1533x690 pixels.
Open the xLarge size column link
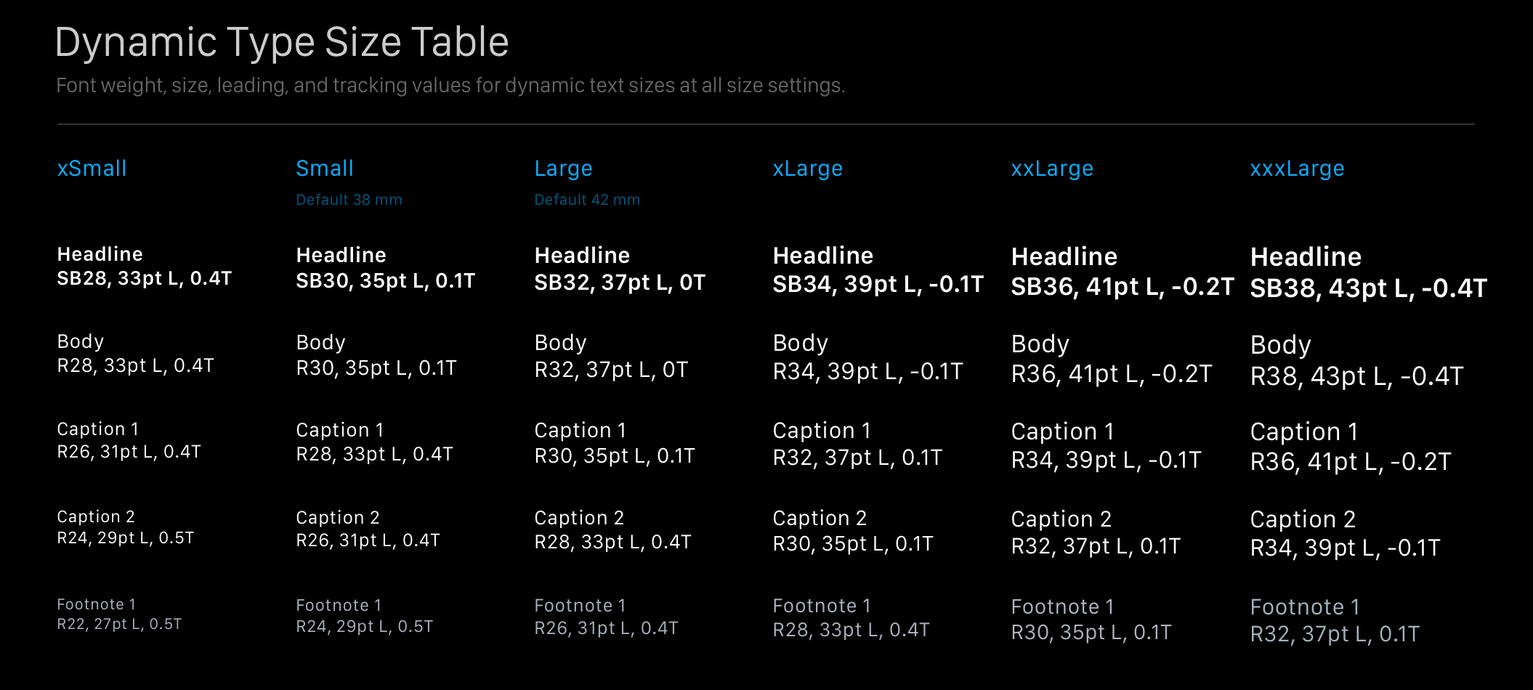(x=807, y=169)
